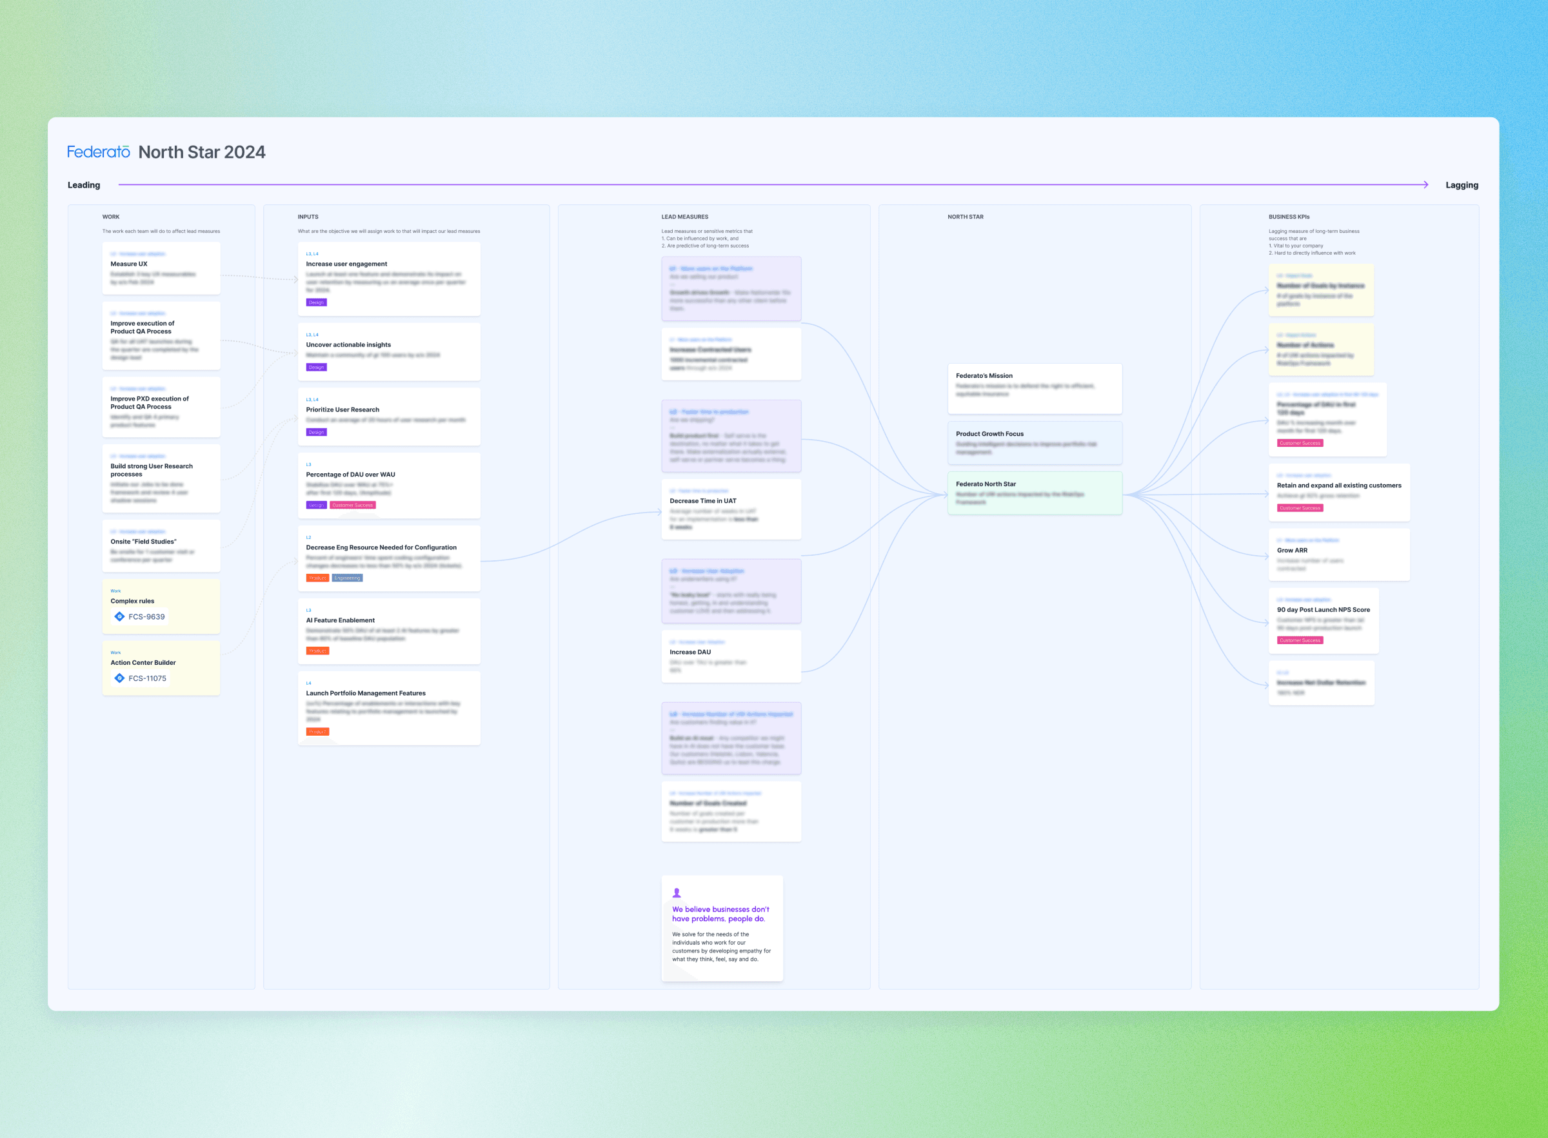The width and height of the screenshot is (1548, 1138).
Task: Click the North Star 2024 title
Action: point(202,152)
